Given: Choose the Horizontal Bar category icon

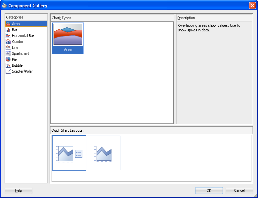Looking at the screenshot, I should tap(8, 36).
